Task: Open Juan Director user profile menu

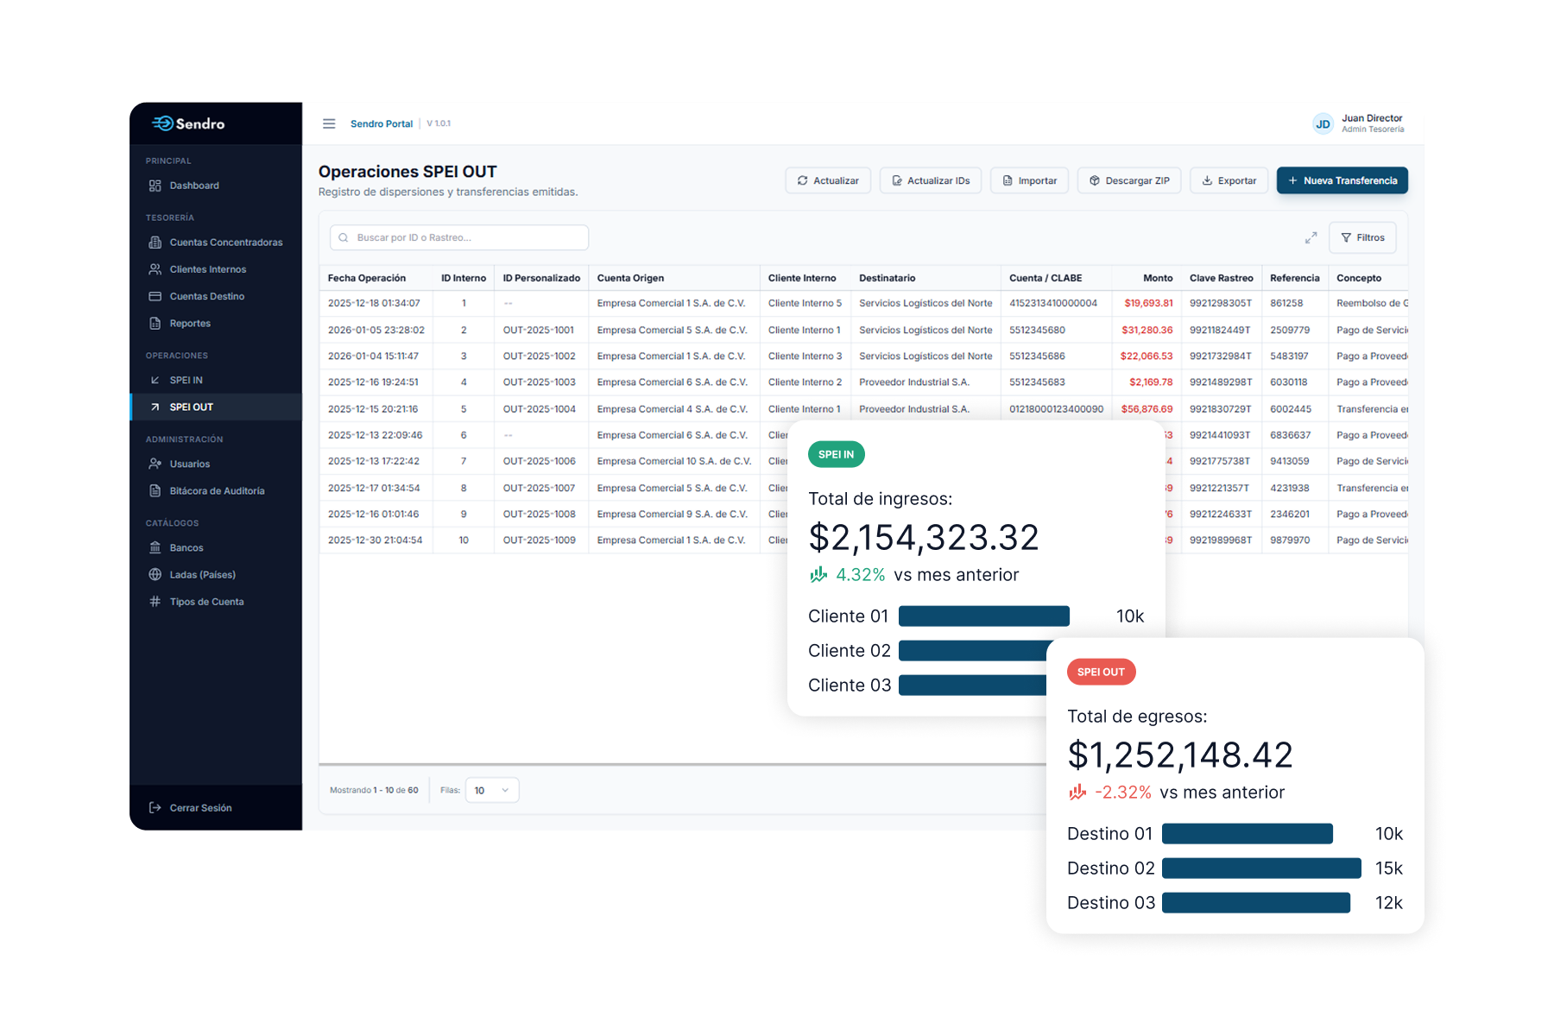Action: [x=1358, y=123]
